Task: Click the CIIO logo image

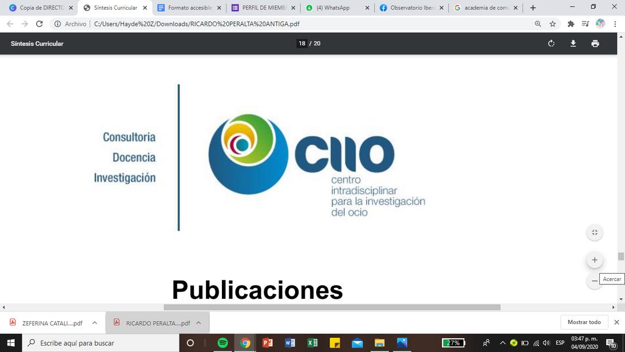Action: (x=317, y=165)
